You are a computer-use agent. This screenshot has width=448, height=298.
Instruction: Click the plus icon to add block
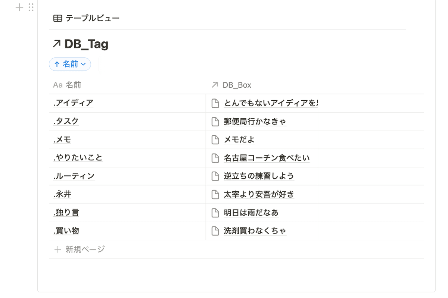coord(19,7)
